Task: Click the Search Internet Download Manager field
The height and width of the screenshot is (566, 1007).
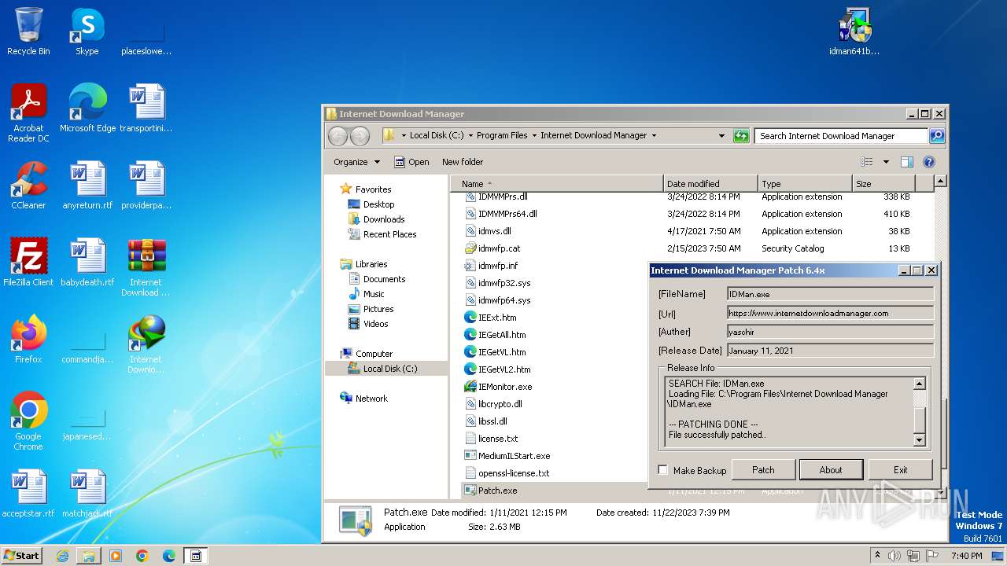Action: pos(840,136)
